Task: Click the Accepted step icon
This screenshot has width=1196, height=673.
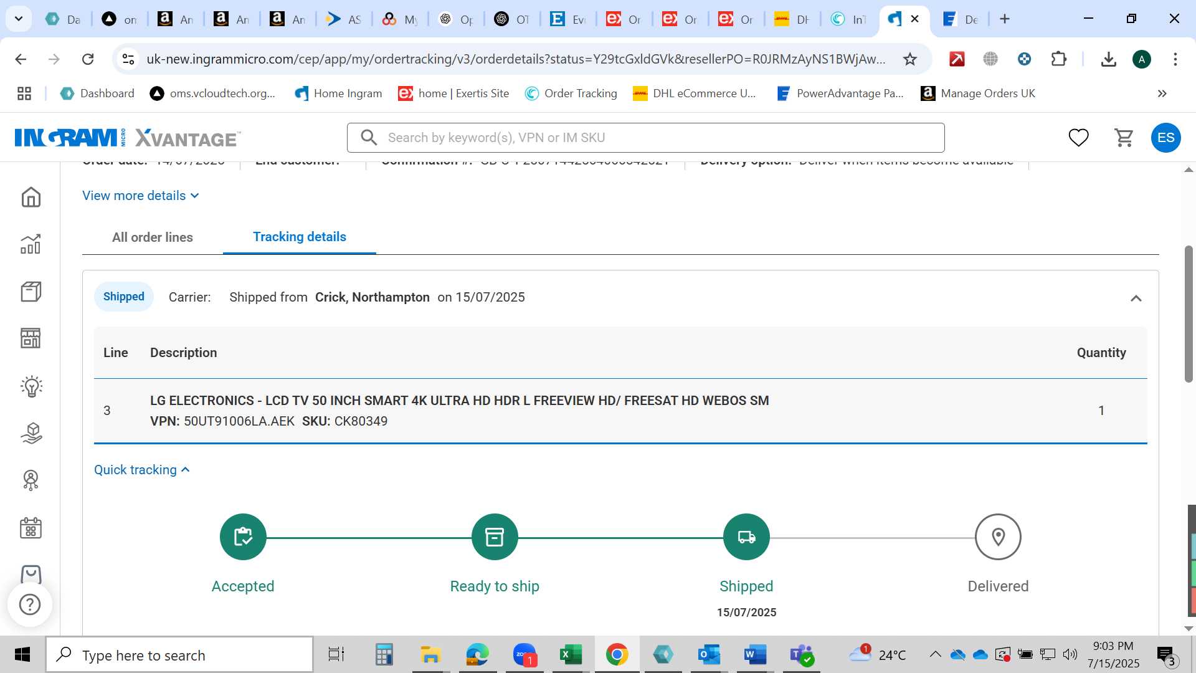Action: point(243,537)
